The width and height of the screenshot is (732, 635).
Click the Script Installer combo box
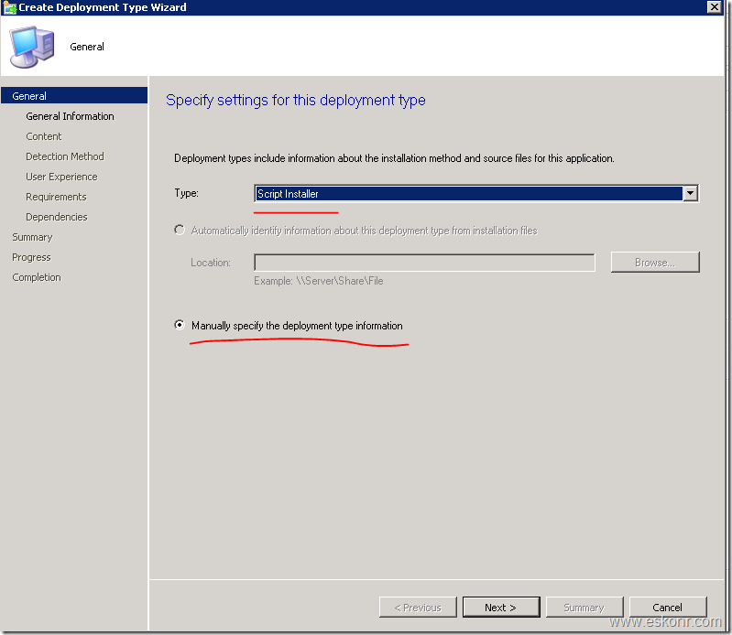click(x=468, y=193)
